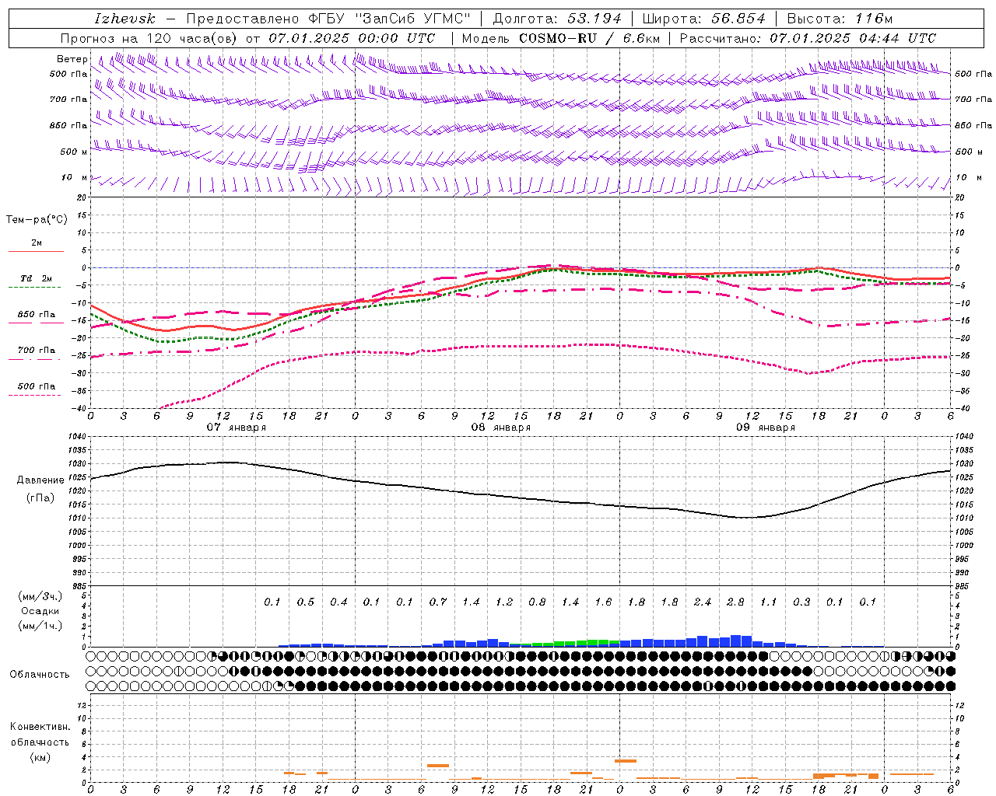Click the 3-hour precipitation value 2.4
The width and height of the screenshot is (996, 796).
pos(702,602)
